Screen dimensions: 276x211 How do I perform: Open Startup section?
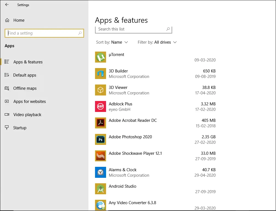(20, 128)
